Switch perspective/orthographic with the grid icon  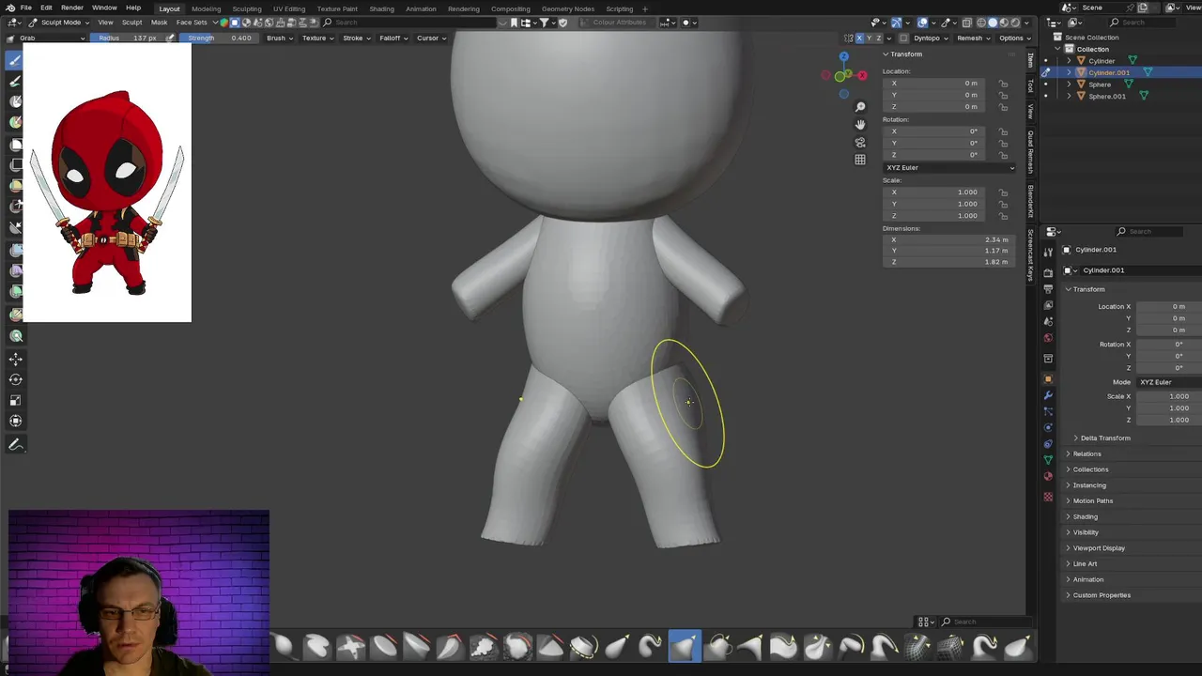860,160
